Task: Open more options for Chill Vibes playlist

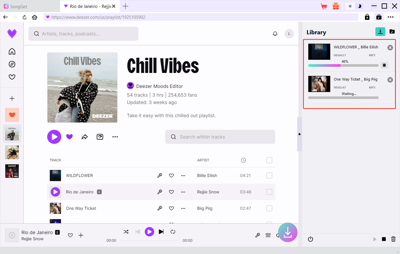Action: click(x=115, y=137)
